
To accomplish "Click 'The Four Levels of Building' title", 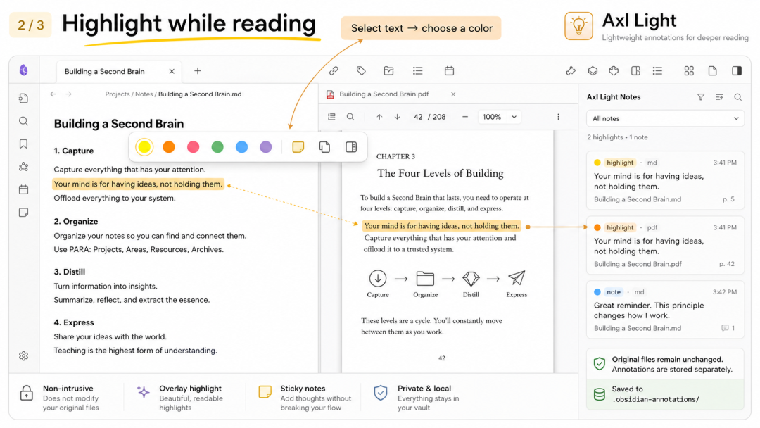I will pyautogui.click(x=440, y=173).
